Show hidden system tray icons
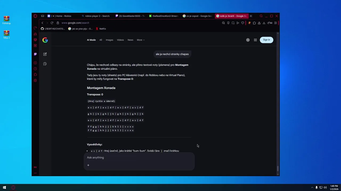341x191 pixels. [312, 188]
